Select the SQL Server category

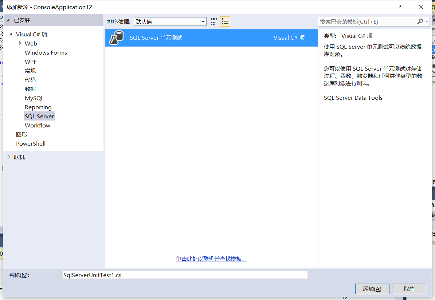pos(39,117)
